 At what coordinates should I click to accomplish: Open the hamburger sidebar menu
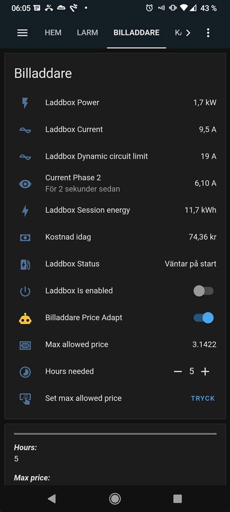pos(22,33)
